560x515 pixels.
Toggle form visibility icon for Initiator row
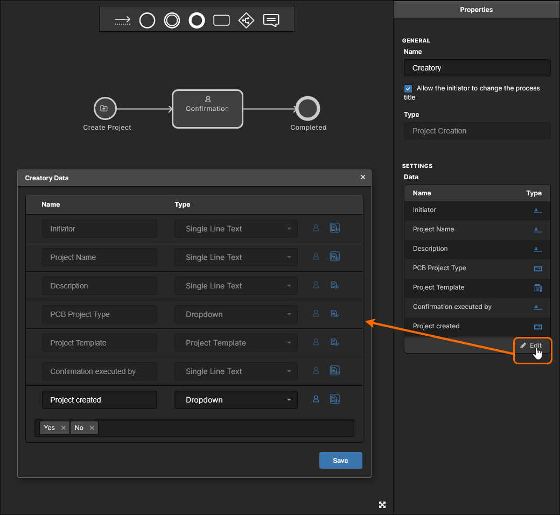point(334,228)
